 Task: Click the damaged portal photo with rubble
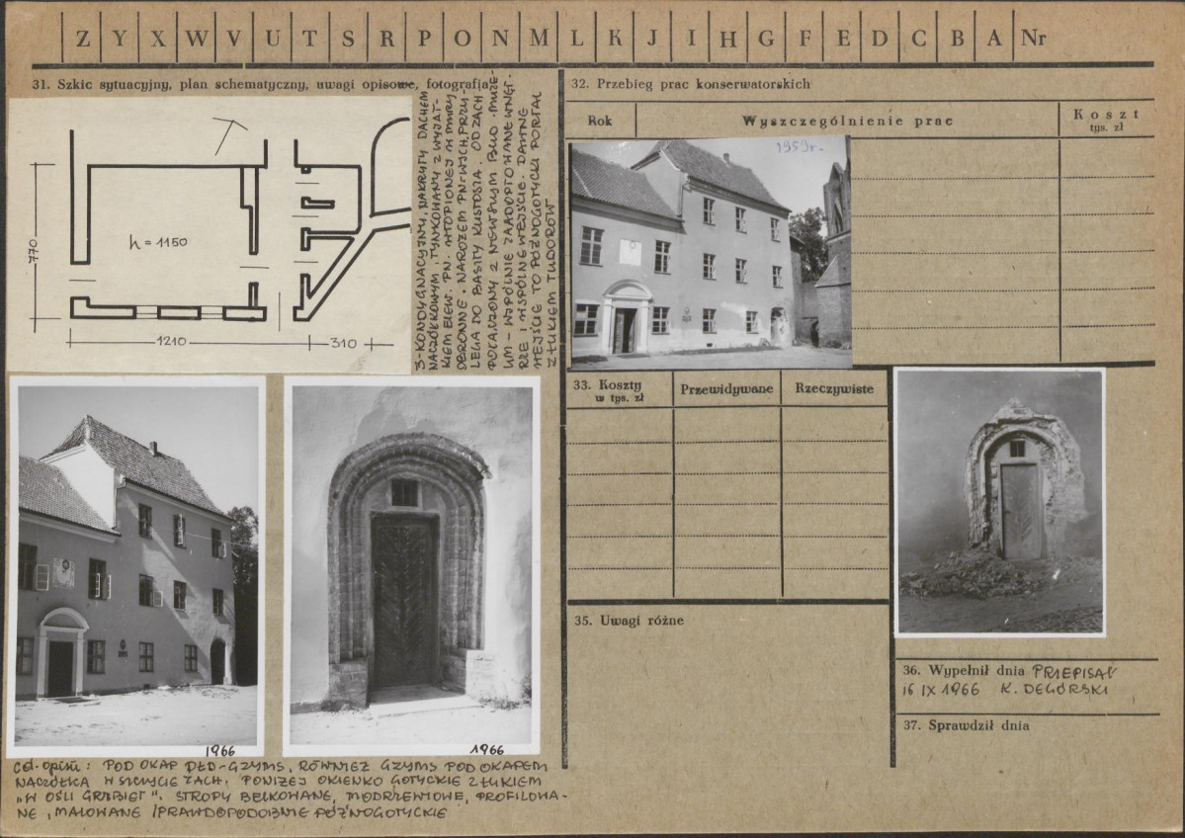click(x=999, y=502)
